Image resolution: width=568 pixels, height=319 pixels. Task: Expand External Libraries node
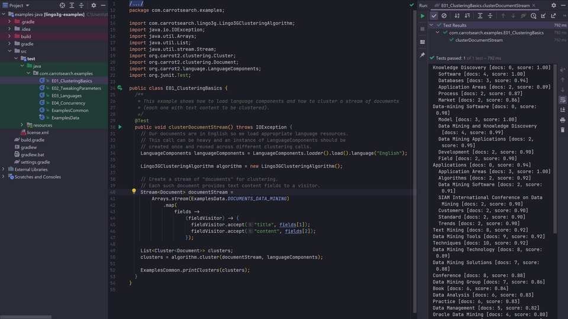pos(4,170)
